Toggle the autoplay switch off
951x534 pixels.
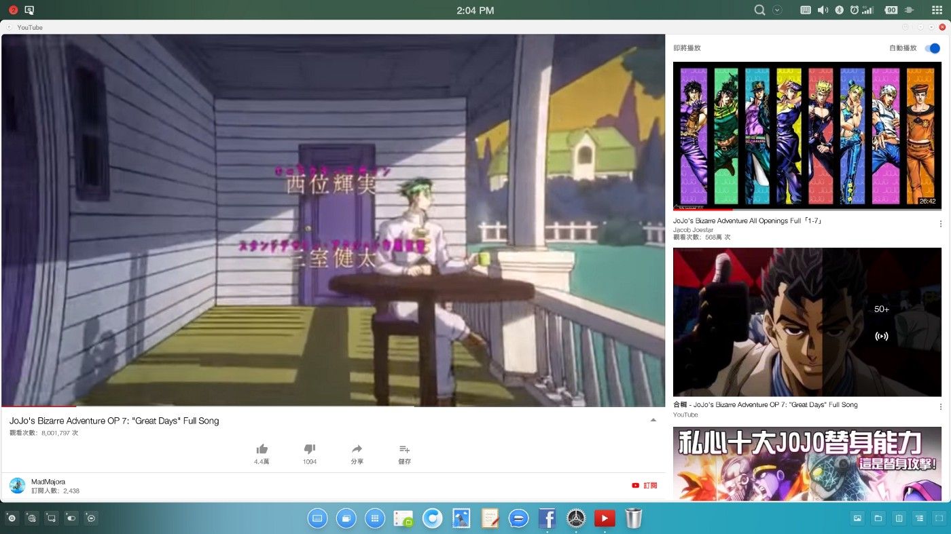[x=932, y=48]
